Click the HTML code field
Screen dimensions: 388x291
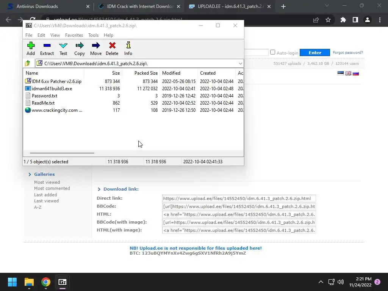[239, 214]
